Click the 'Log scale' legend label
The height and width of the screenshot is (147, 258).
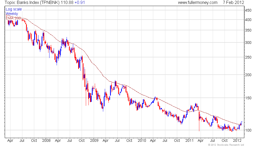click(14, 9)
